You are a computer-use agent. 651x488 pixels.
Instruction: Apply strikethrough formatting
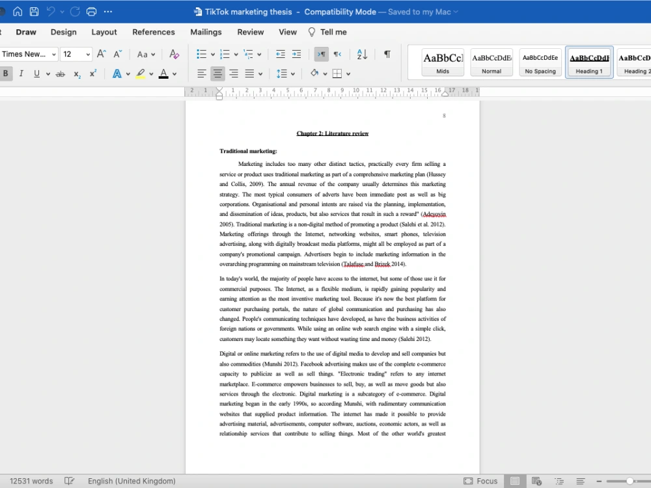tap(61, 74)
